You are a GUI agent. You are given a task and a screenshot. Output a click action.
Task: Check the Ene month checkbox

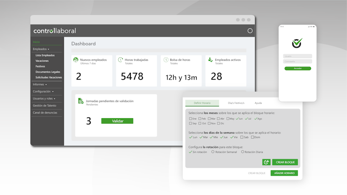[x=190, y=119]
